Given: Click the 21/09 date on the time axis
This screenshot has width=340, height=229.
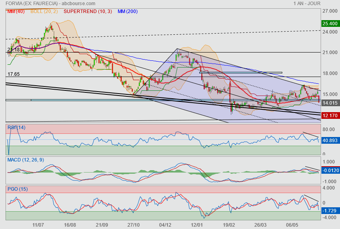Looking at the screenshot, I should [102, 225].
